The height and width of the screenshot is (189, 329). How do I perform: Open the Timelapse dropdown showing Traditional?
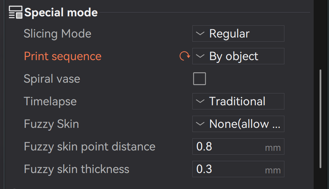click(238, 101)
